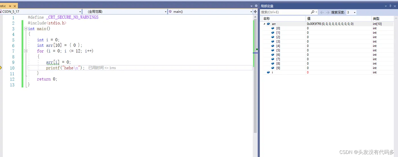Click the arr[i] = 0; statement
The width and height of the screenshot is (398, 157).
click(x=58, y=62)
